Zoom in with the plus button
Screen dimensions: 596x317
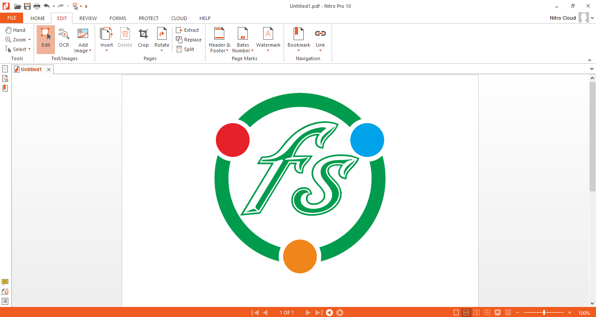569,313
